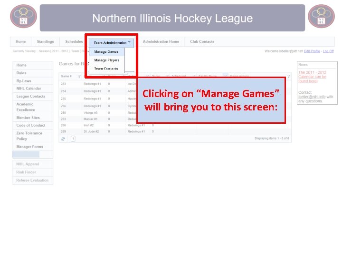Open Member Sites in the sidebar

pyautogui.click(x=33, y=118)
